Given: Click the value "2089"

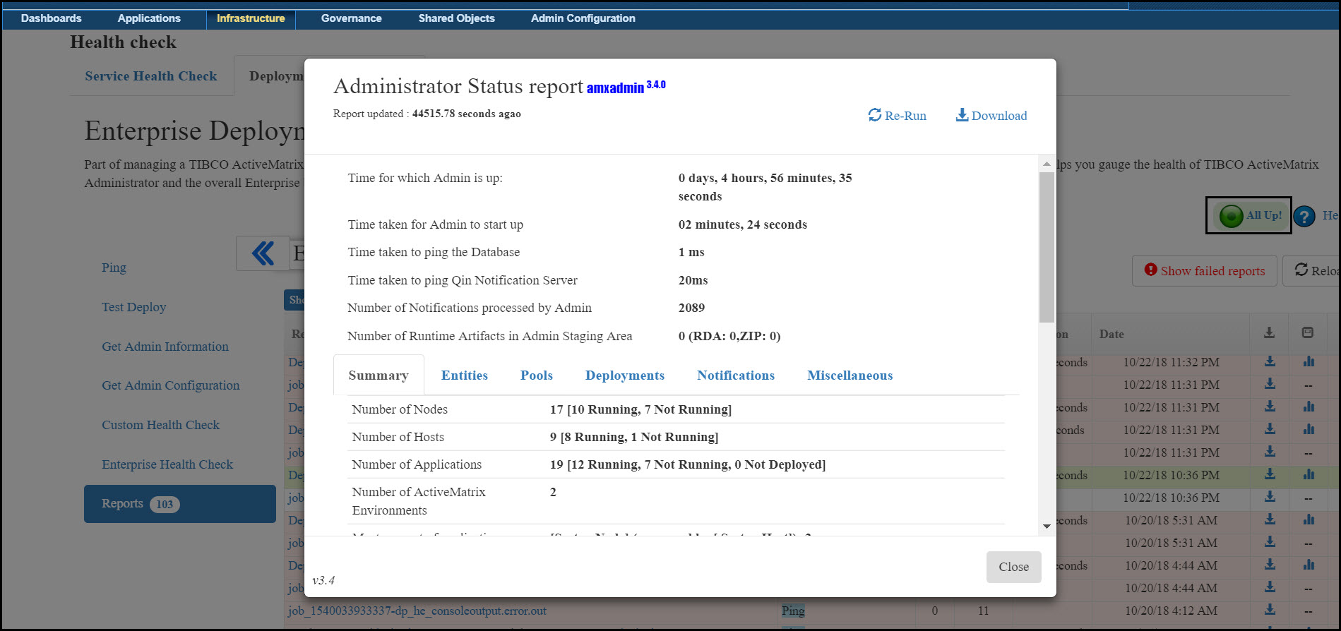Looking at the screenshot, I should [x=691, y=308].
